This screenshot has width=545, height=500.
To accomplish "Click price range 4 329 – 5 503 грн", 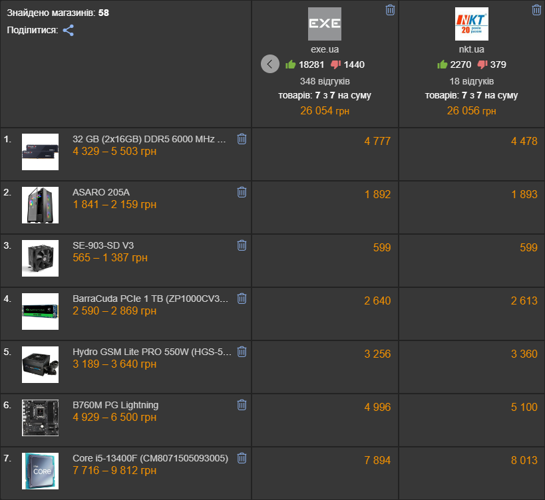I will click(114, 152).
